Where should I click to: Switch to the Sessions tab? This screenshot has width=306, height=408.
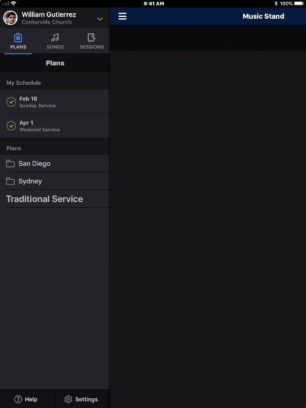(x=91, y=41)
